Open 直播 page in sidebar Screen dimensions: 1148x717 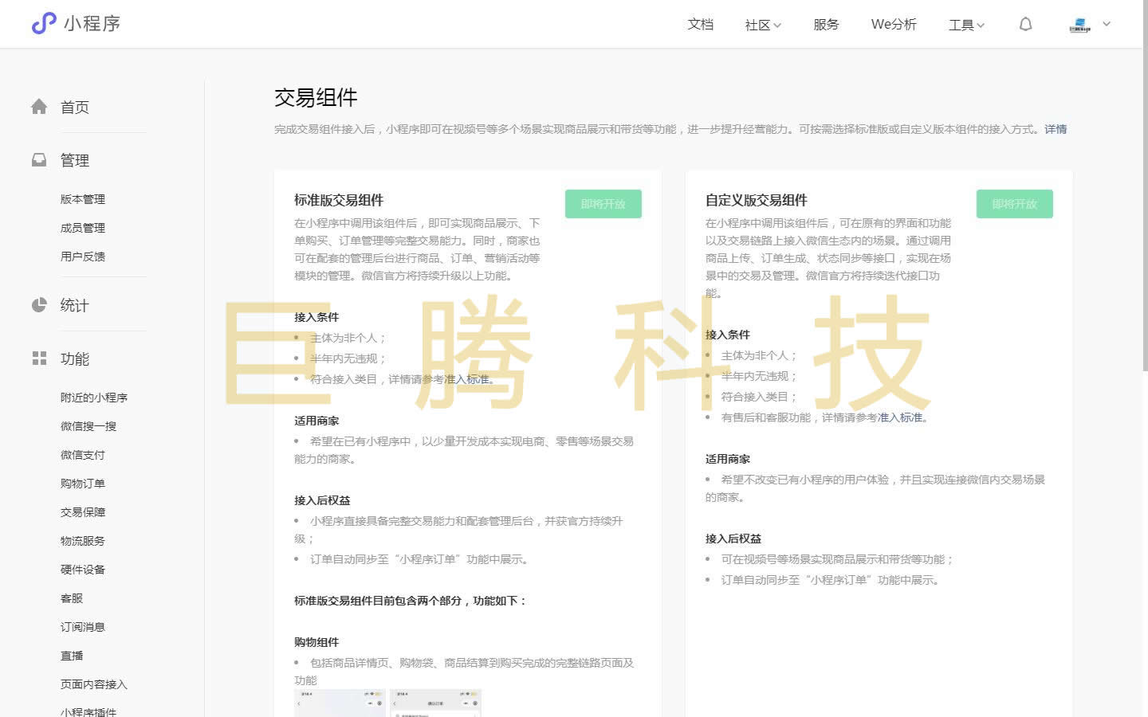(x=72, y=656)
